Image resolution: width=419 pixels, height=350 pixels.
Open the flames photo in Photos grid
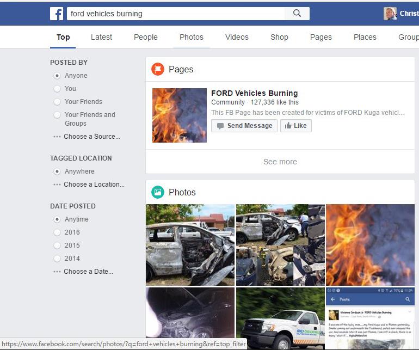(x=371, y=245)
